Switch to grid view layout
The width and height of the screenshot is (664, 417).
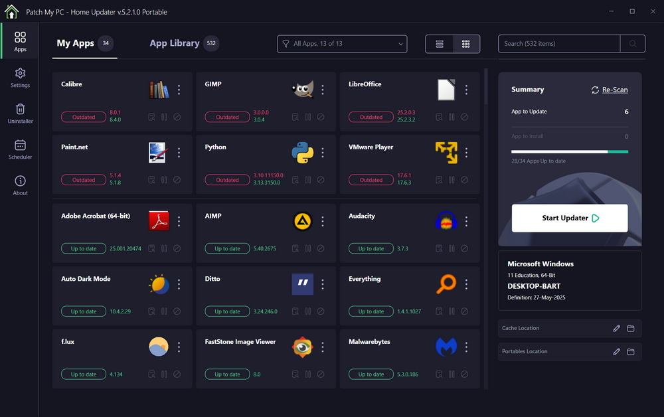[466, 44]
